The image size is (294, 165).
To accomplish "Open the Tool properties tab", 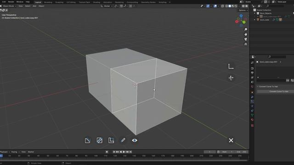I will pyautogui.click(x=252, y=63).
